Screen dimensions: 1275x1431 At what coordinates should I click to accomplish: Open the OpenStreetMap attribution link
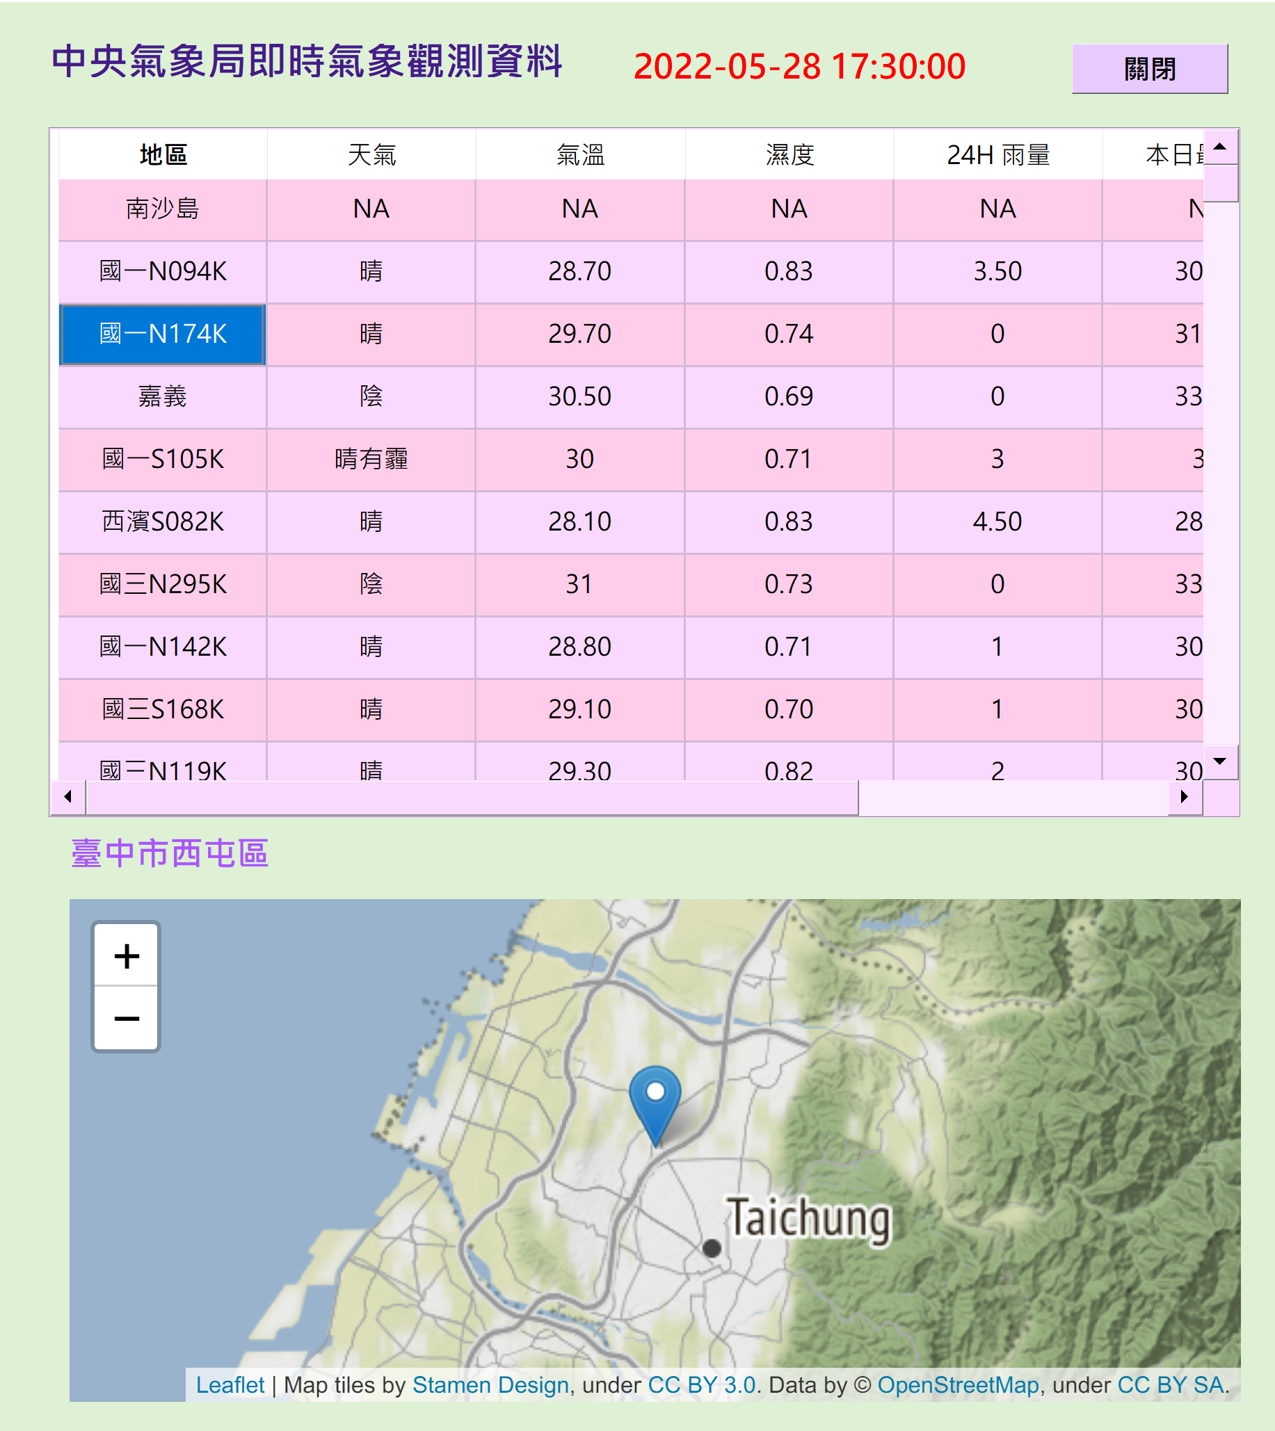pyautogui.click(x=958, y=1385)
